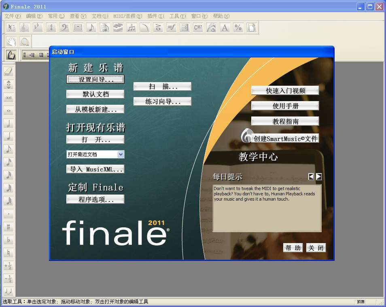Open 程序选项... settings button
This screenshot has width=386, height=307.
95,199
